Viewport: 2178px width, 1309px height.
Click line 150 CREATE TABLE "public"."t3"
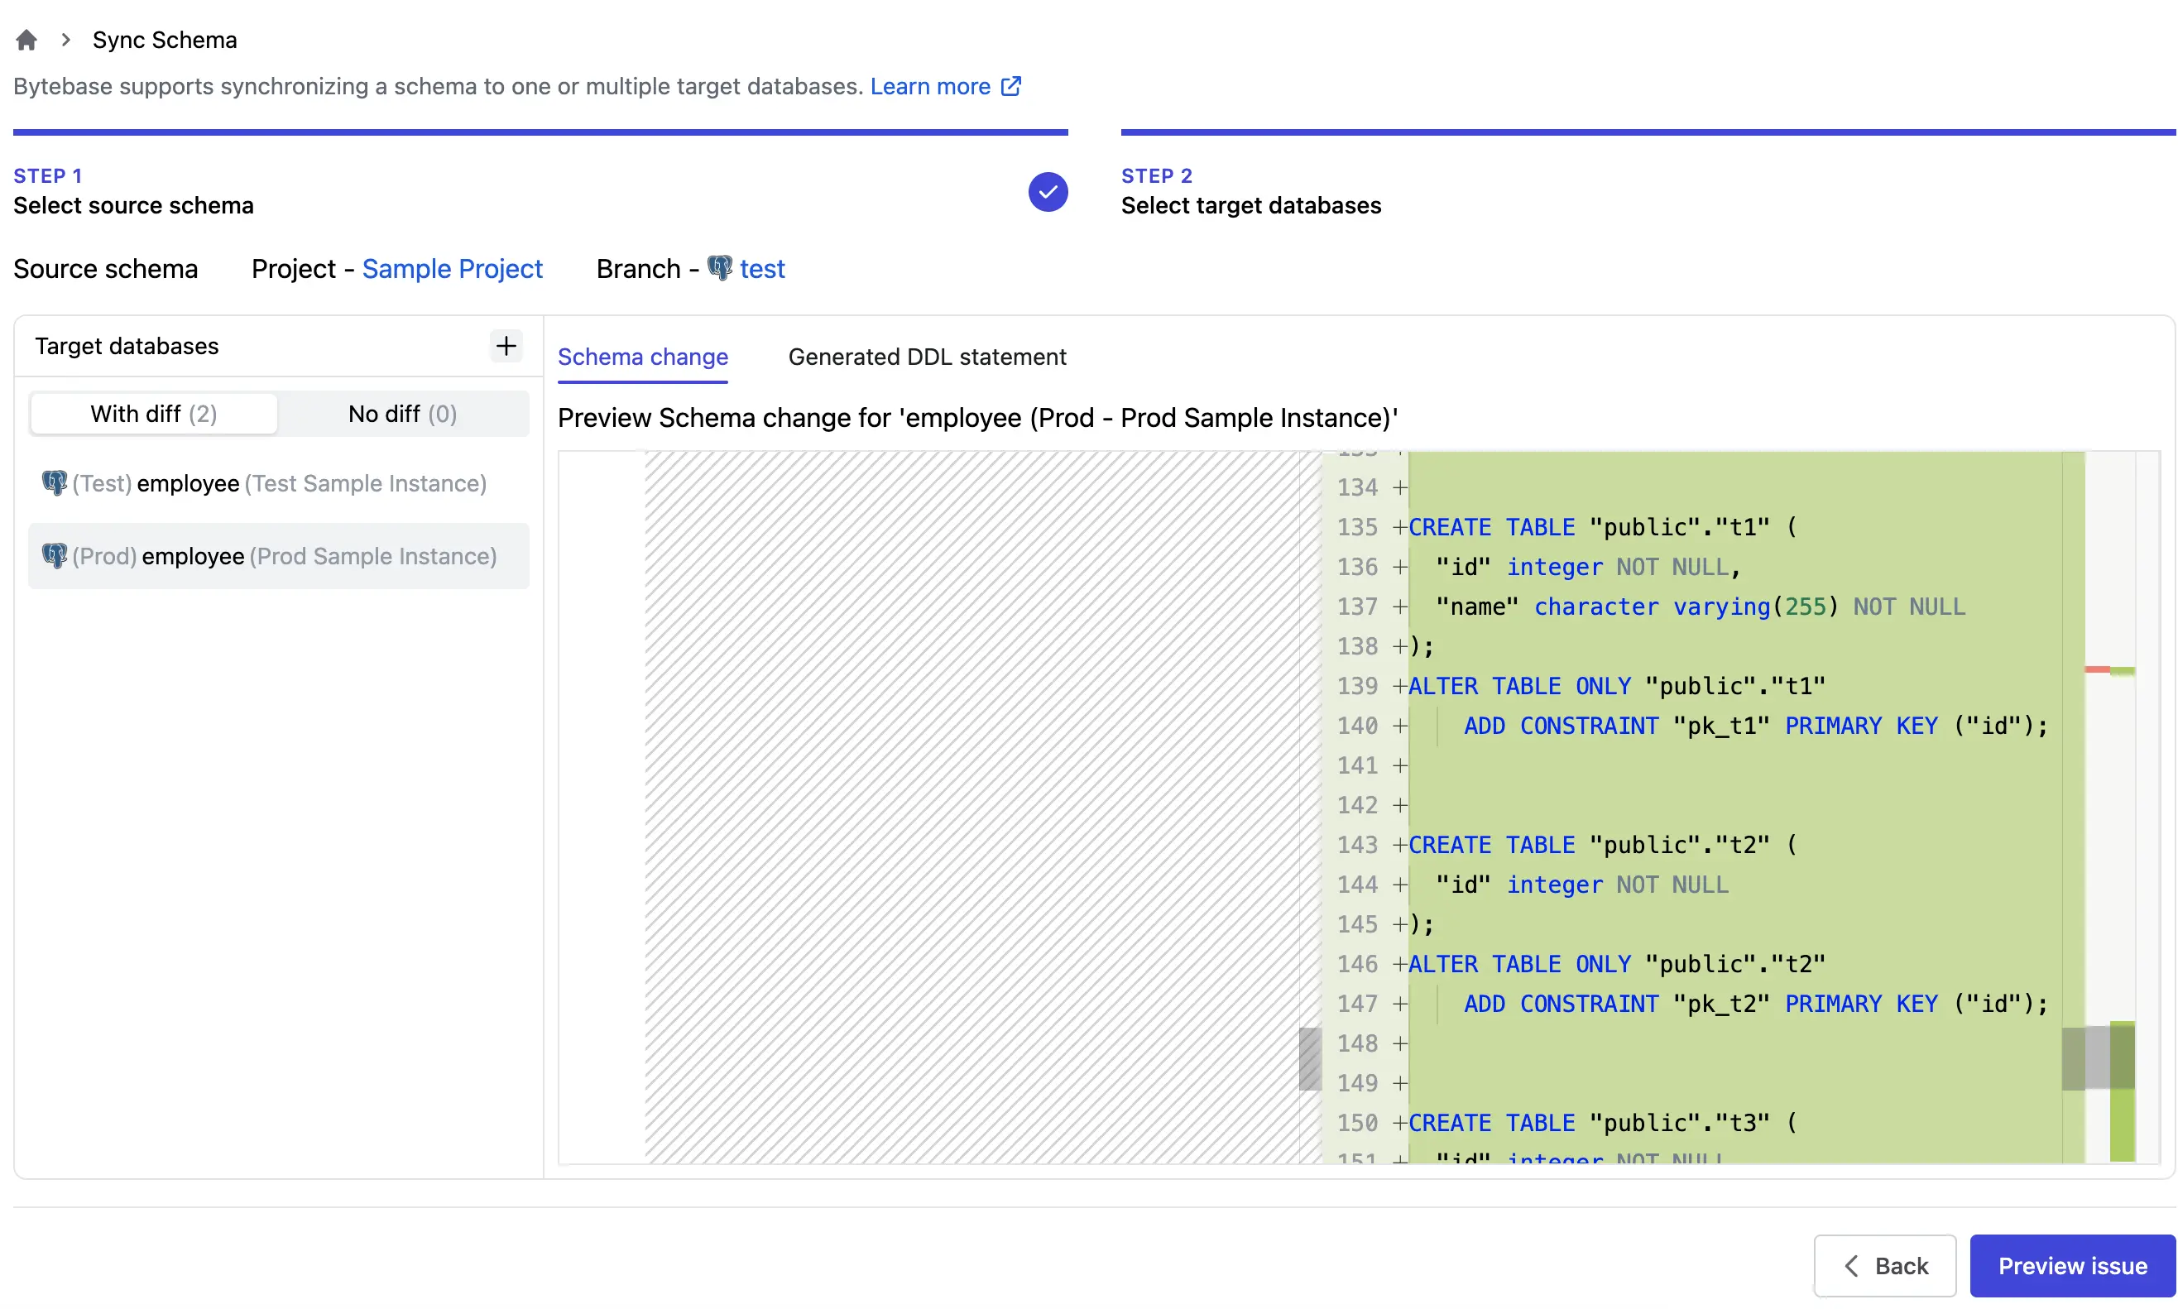1601,1122
